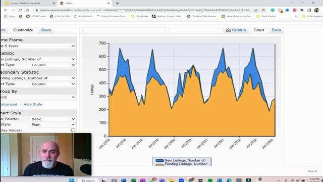This screenshot has width=323, height=182.
Task: Switch to the Data tab
Action: coord(276,30)
